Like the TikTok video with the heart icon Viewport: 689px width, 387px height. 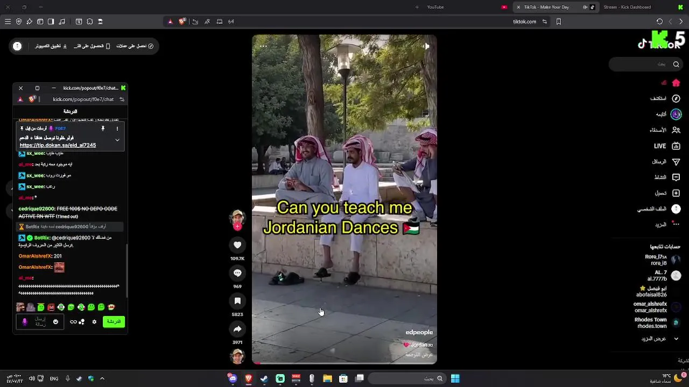coord(237,245)
